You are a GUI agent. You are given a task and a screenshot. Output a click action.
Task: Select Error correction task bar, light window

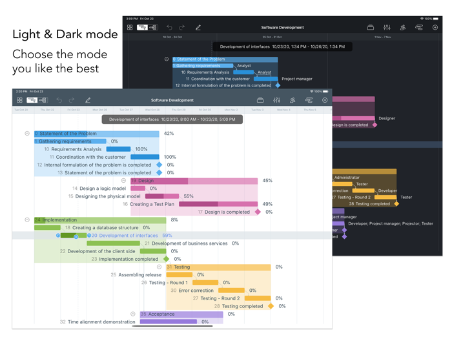[x=231, y=291]
